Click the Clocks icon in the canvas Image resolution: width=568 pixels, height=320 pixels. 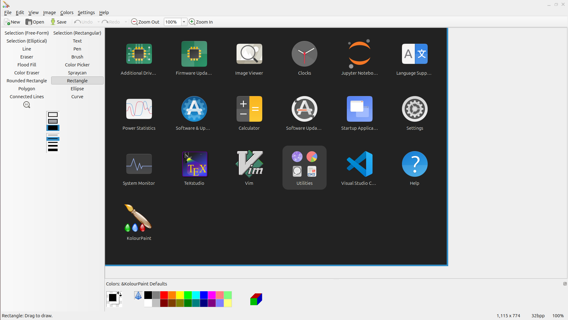pos(305,54)
